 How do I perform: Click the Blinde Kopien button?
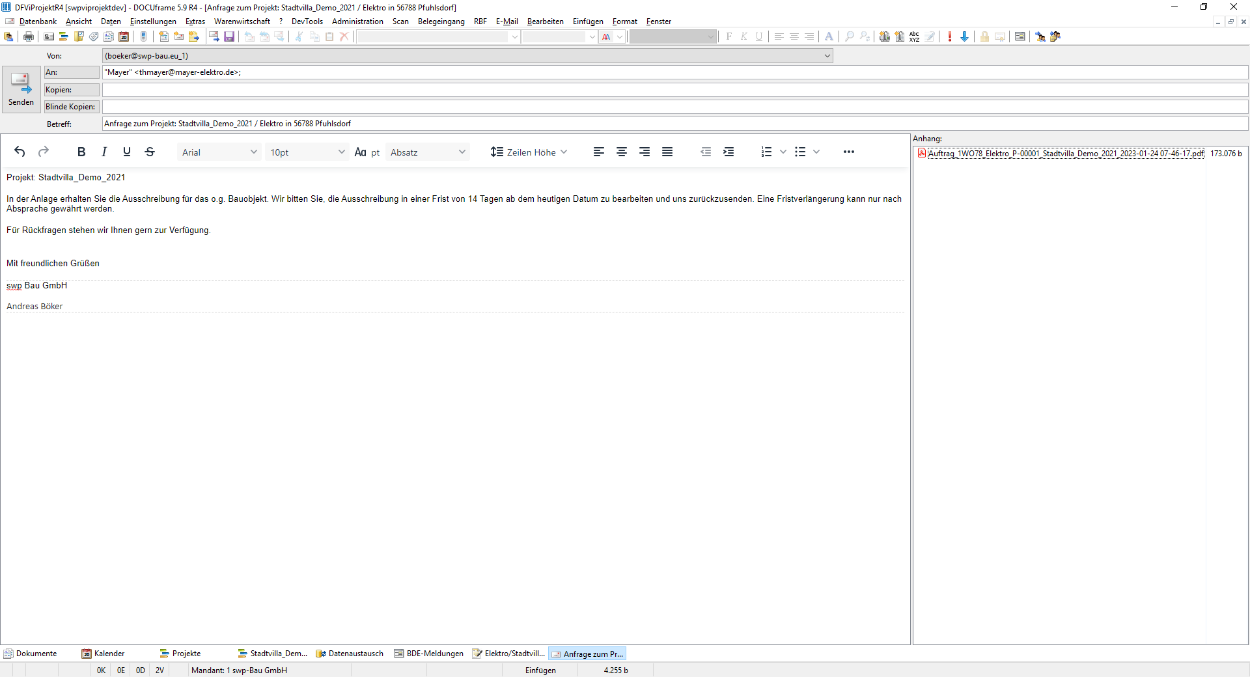point(72,107)
